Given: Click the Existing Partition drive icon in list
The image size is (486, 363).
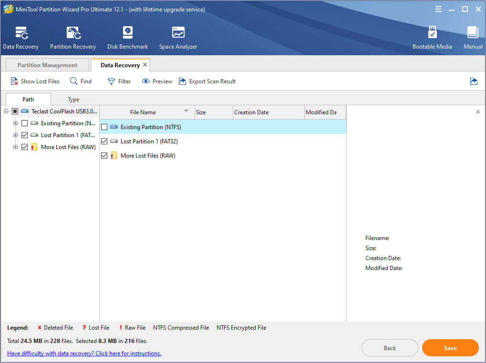Looking at the screenshot, I should click(114, 127).
